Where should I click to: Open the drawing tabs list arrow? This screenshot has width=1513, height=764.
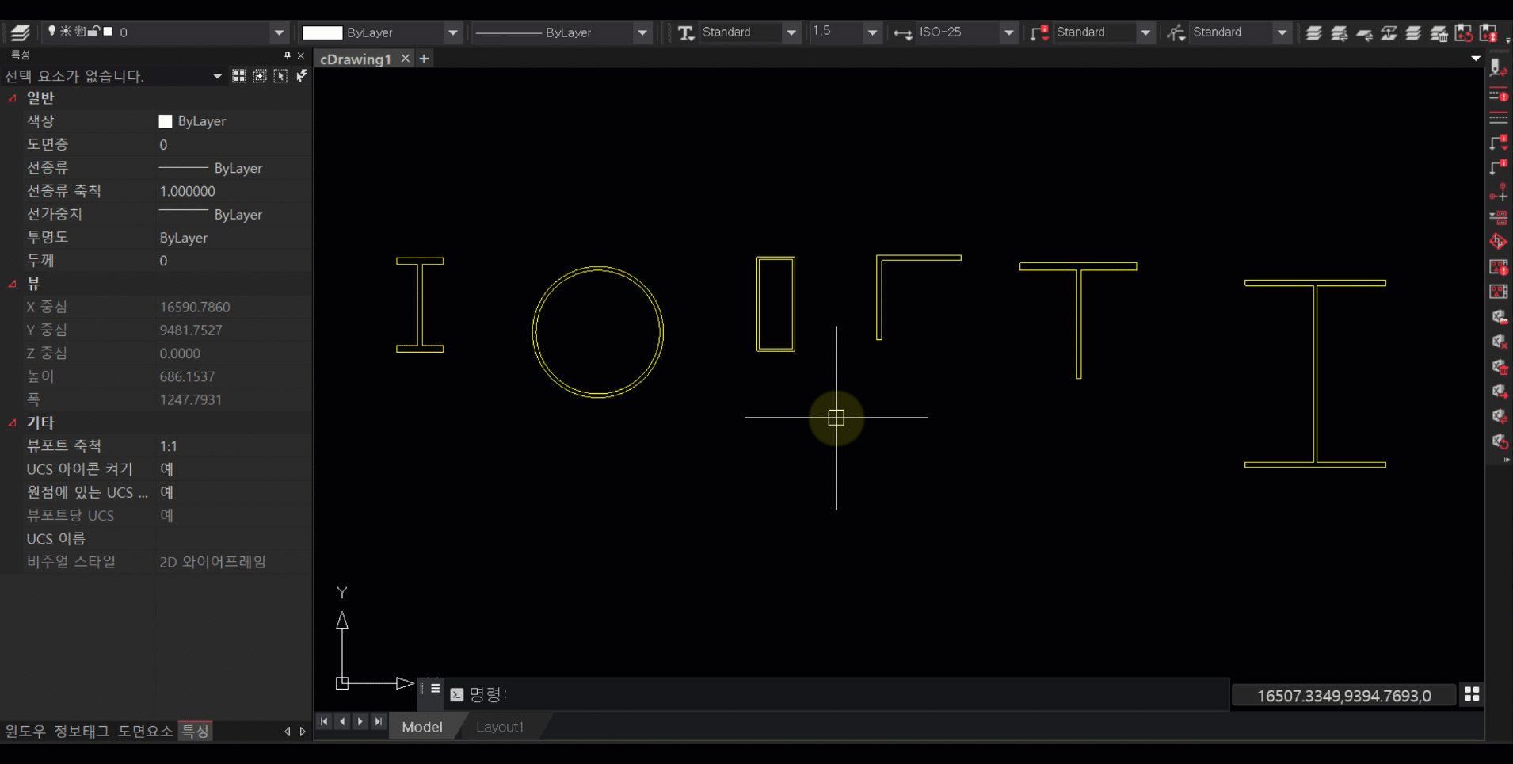[1475, 59]
